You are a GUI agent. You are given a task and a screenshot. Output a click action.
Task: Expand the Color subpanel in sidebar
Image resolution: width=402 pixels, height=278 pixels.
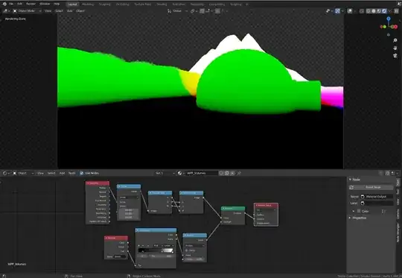(x=354, y=211)
